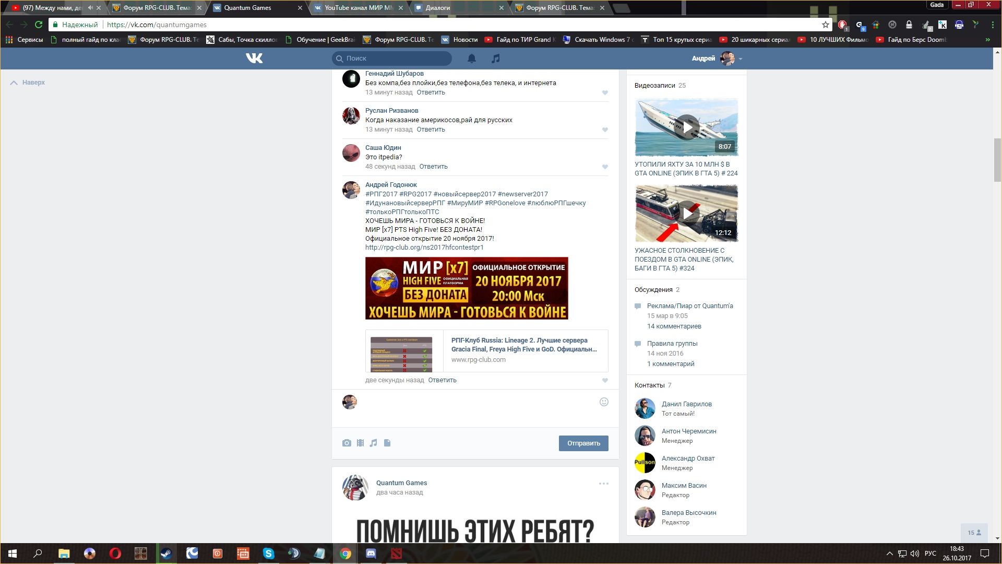The width and height of the screenshot is (1002, 564).
Task: Show hidden system tray icons
Action: point(889,554)
